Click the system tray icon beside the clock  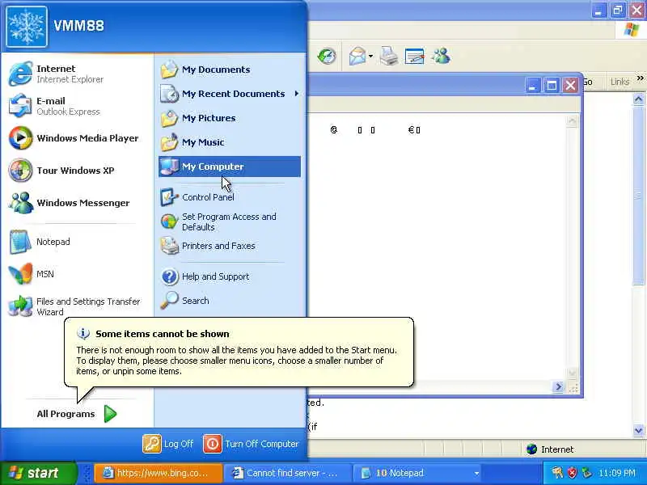[586, 473]
